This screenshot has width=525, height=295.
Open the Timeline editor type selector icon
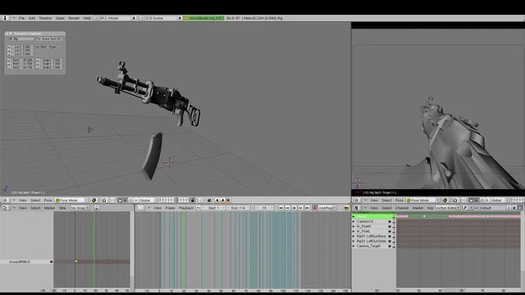click(x=141, y=207)
